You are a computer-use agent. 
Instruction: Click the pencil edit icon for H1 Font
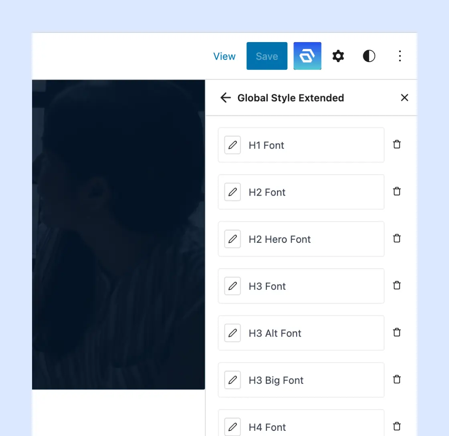point(233,145)
